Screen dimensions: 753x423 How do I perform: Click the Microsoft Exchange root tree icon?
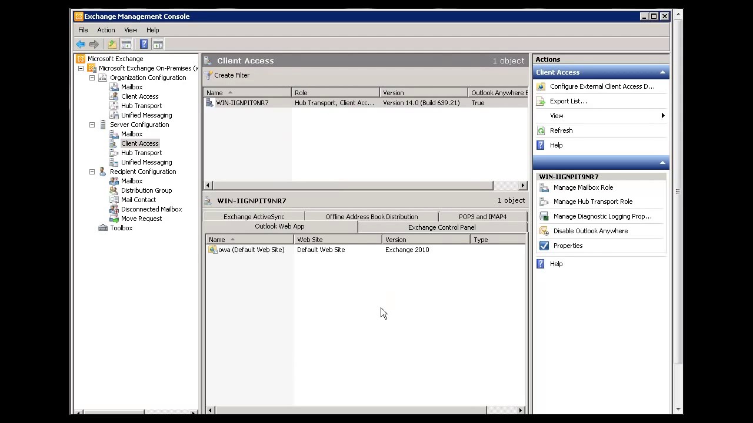81,59
